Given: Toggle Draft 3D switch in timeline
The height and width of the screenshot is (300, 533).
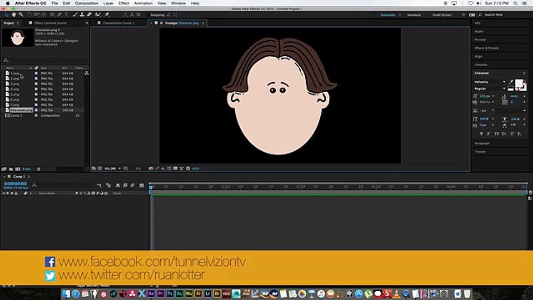Looking at the screenshot, I should point(108,185).
